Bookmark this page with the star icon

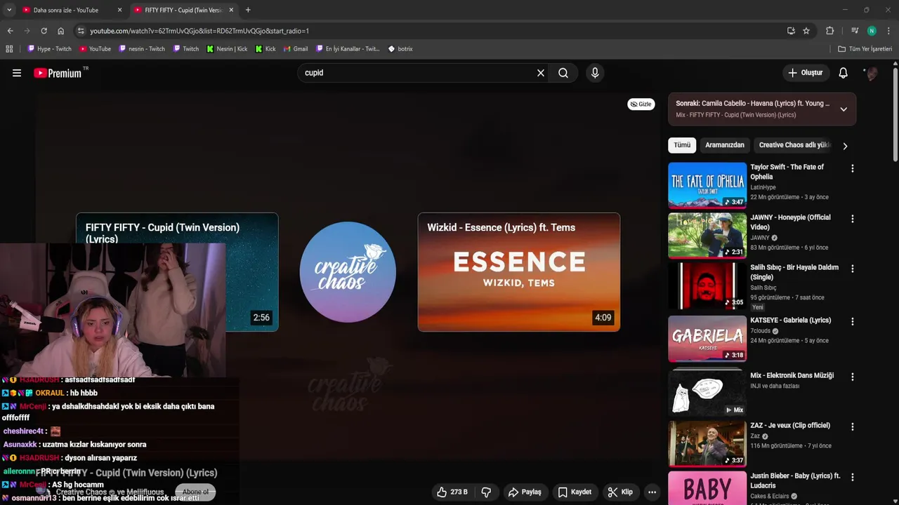(x=806, y=31)
